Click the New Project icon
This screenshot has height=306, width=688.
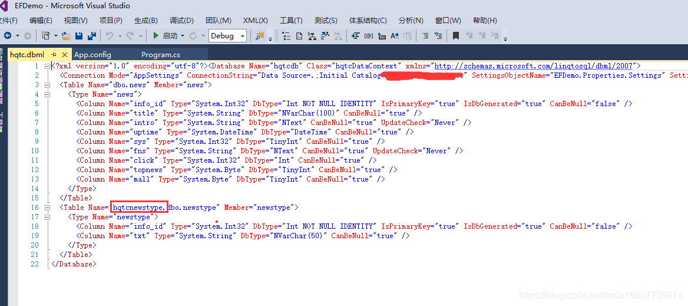click(x=45, y=36)
